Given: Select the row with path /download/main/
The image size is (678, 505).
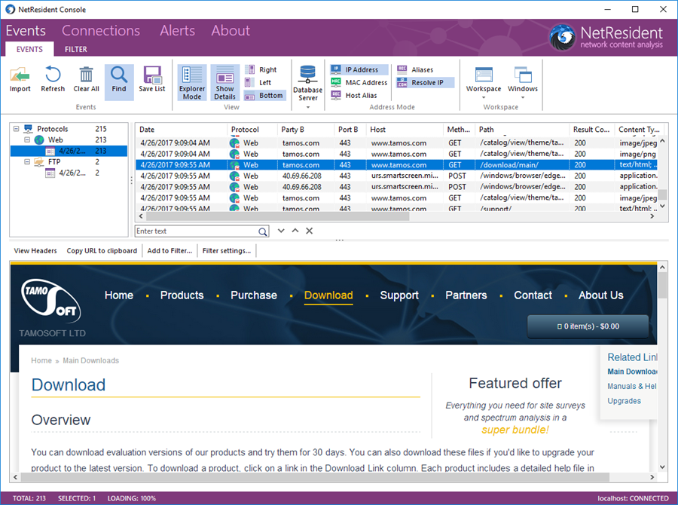Looking at the screenshot, I should pyautogui.click(x=396, y=165).
